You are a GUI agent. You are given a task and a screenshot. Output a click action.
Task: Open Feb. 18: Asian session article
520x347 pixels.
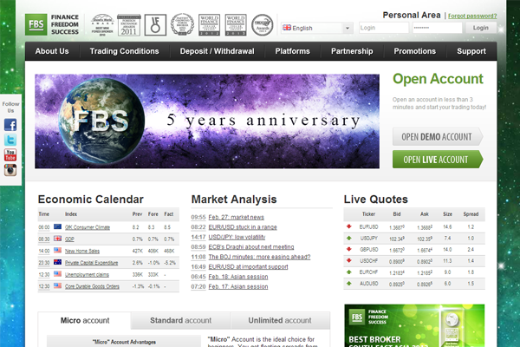tap(238, 277)
